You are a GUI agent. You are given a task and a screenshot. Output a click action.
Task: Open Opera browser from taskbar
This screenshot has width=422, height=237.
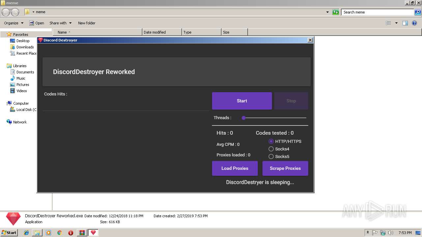click(x=71, y=233)
